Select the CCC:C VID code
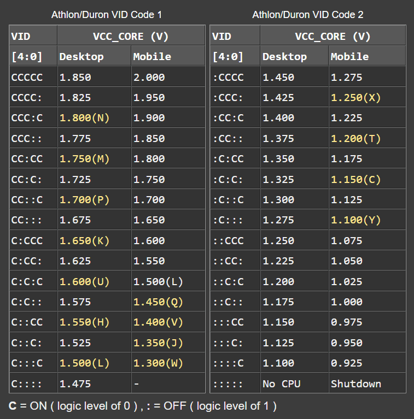This screenshot has height=419, width=414. [x=33, y=118]
